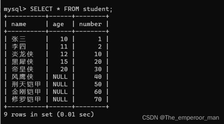The height and width of the screenshot is (124, 224).
Task: Click the age value 15
Action: point(64,62)
